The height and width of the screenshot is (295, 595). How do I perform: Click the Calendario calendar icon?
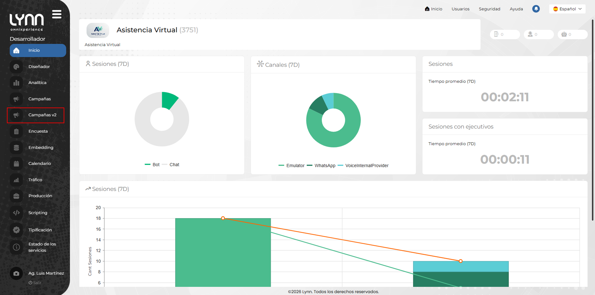(16, 164)
